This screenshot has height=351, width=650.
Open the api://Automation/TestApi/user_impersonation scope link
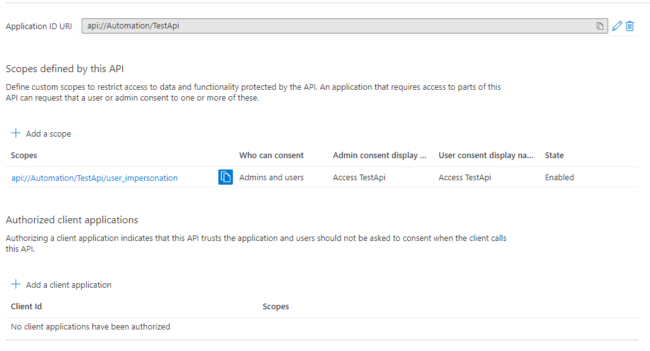coord(94,178)
